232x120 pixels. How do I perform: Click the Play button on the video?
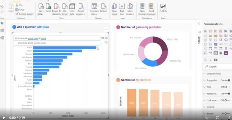point(4,118)
